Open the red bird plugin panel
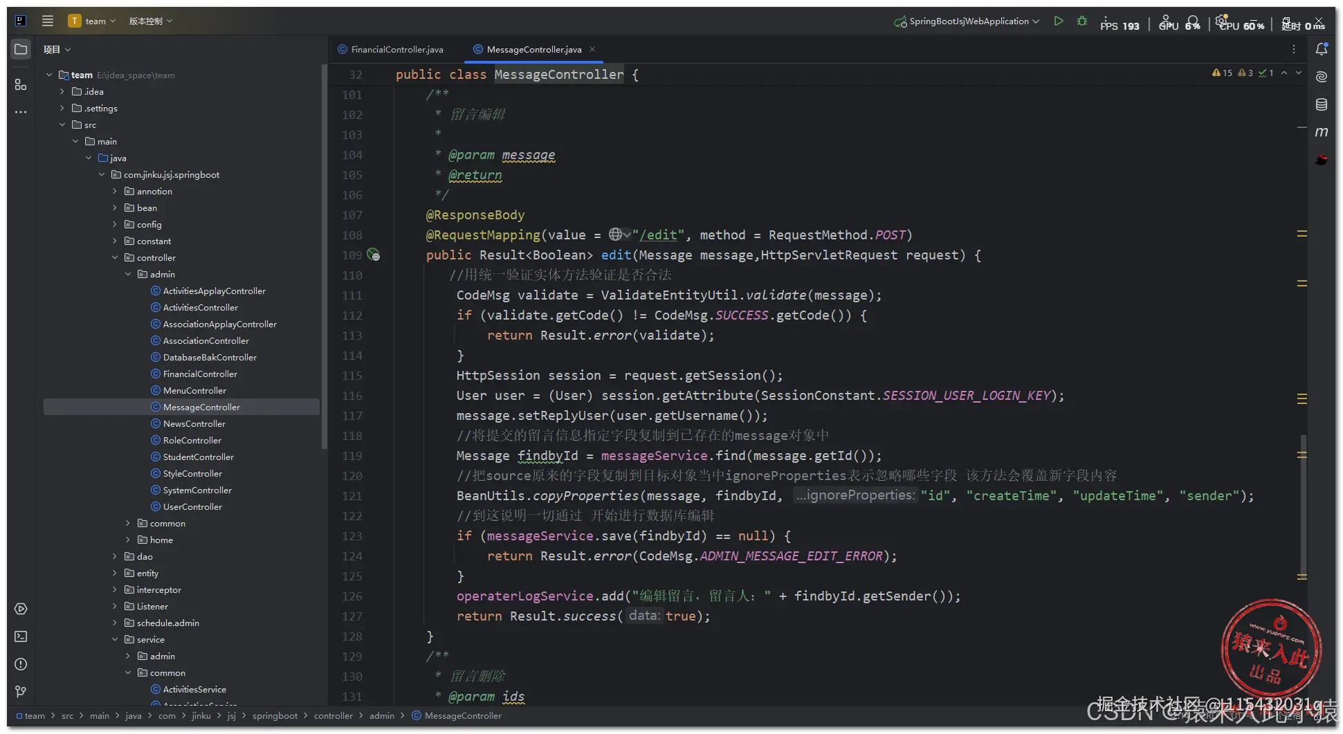This screenshot has width=1343, height=734. (x=1322, y=160)
